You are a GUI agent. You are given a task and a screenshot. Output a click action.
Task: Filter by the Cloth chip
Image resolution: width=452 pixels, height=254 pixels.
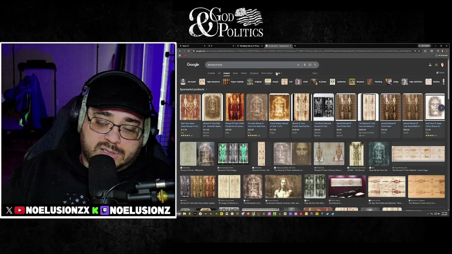[302, 82]
